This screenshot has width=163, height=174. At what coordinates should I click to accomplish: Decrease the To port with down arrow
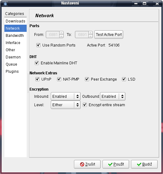pos(90,36)
